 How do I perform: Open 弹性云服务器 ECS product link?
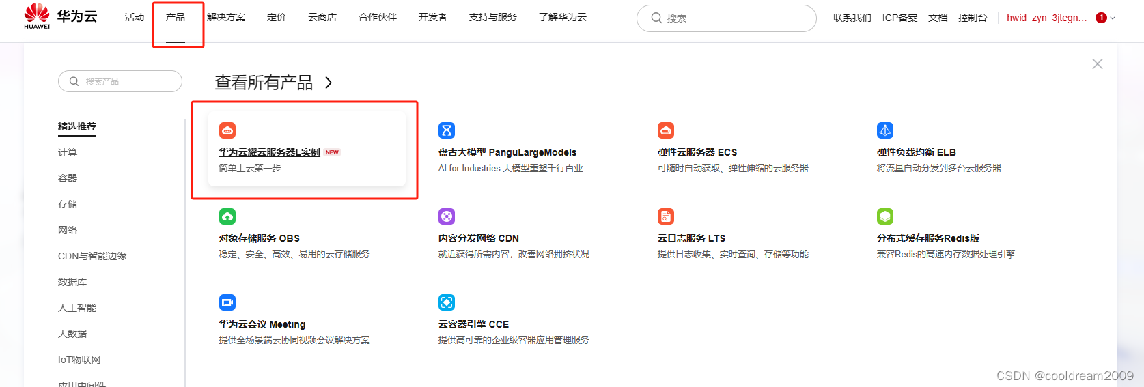pyautogui.click(x=697, y=152)
